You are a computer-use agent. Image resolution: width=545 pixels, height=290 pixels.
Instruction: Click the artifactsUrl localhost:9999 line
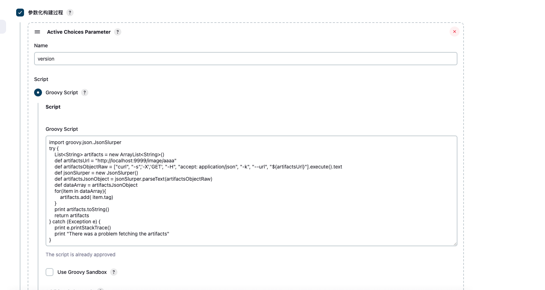coord(116,161)
